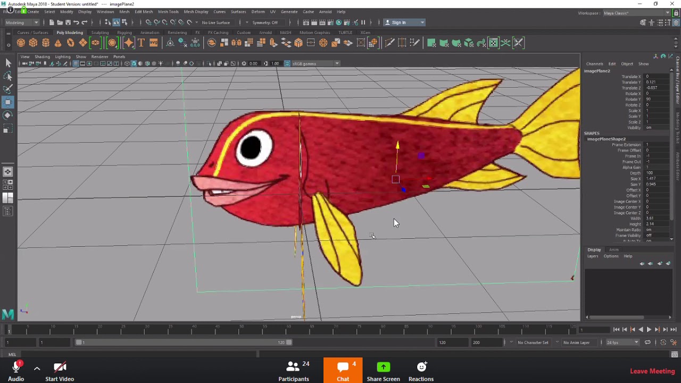681x383 pixels.
Task: Toggle sRGB gamma color management icon
Action: click(x=287, y=64)
